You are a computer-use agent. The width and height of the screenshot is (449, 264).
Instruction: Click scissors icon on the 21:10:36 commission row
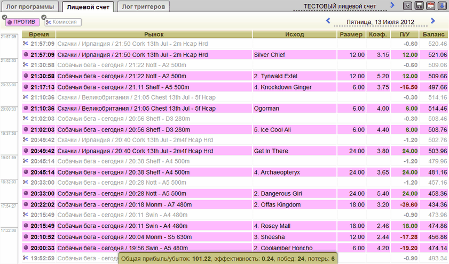click(x=26, y=97)
